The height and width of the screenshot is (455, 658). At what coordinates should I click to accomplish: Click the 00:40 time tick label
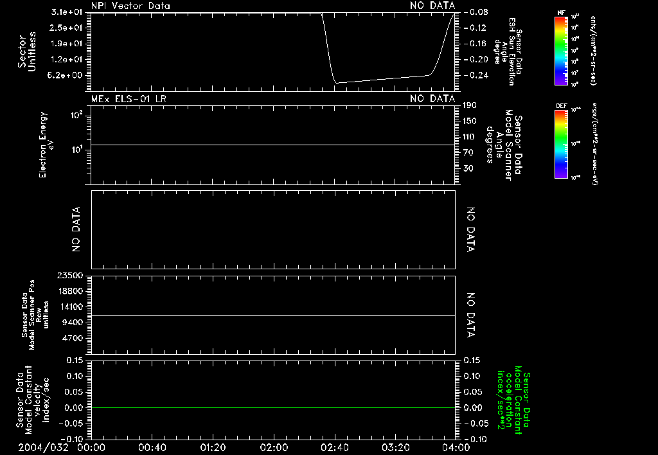point(152,447)
